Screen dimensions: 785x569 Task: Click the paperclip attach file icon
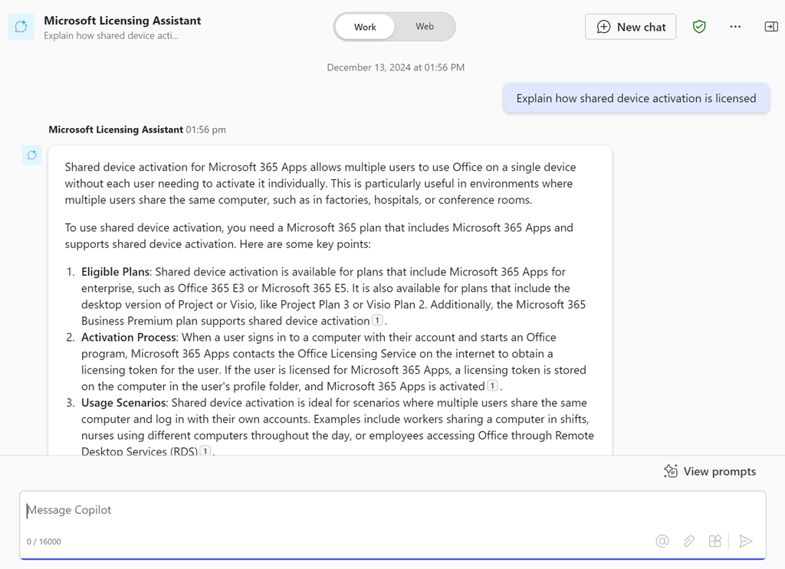(x=688, y=541)
